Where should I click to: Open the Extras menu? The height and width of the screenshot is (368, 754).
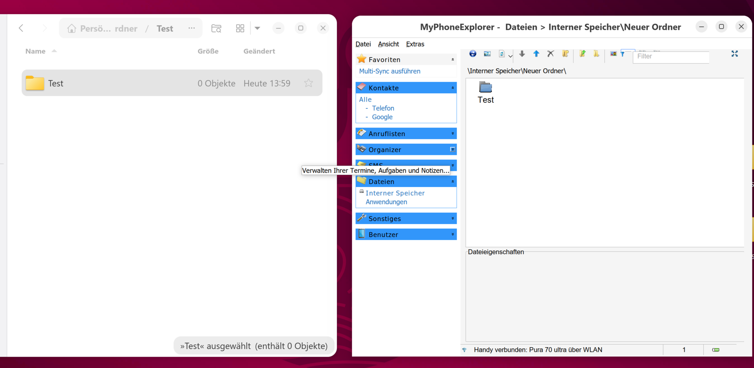tap(415, 44)
